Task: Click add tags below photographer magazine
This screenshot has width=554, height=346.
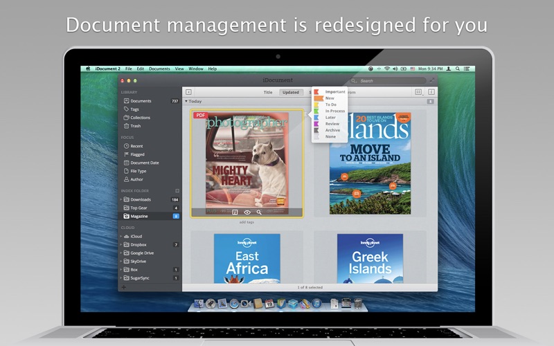Action: coord(247,222)
